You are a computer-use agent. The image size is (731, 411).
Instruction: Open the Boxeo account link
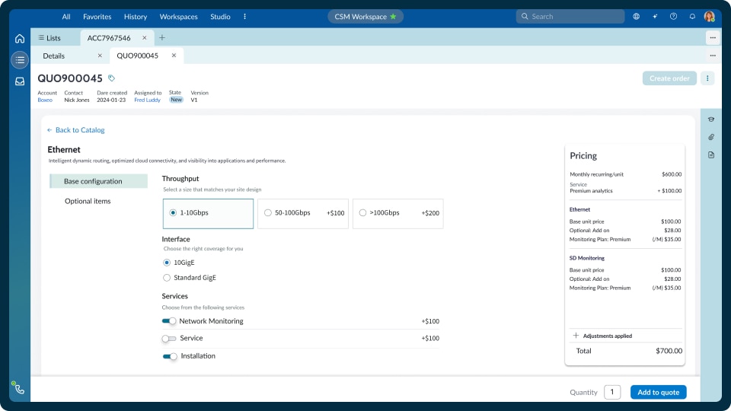[45, 100]
